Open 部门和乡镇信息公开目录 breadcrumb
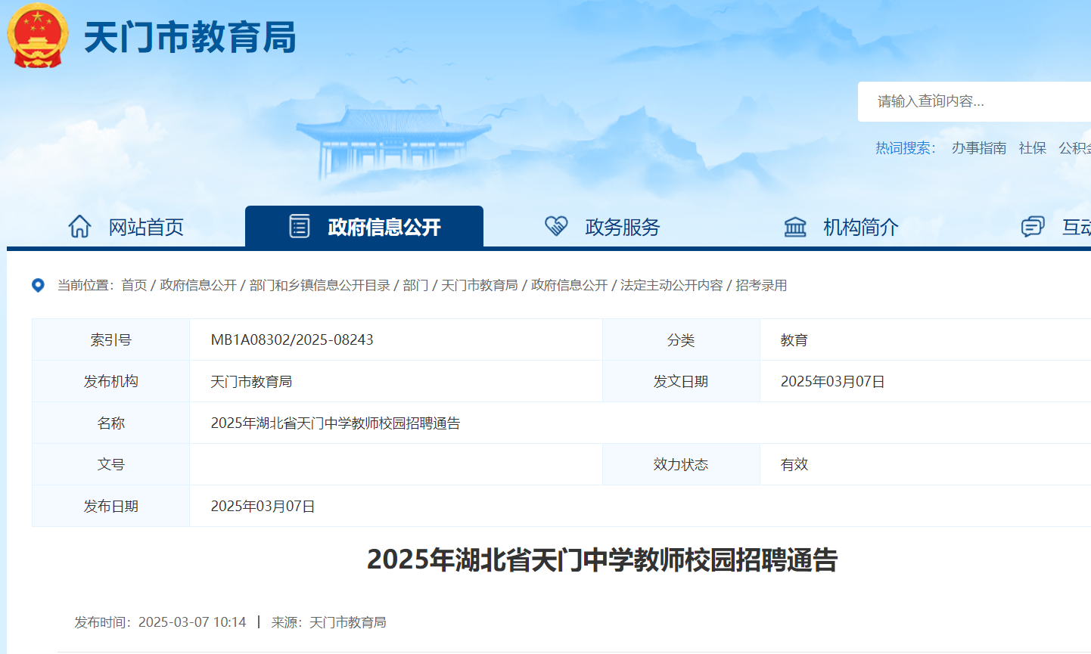This screenshot has width=1091, height=654. point(320,285)
